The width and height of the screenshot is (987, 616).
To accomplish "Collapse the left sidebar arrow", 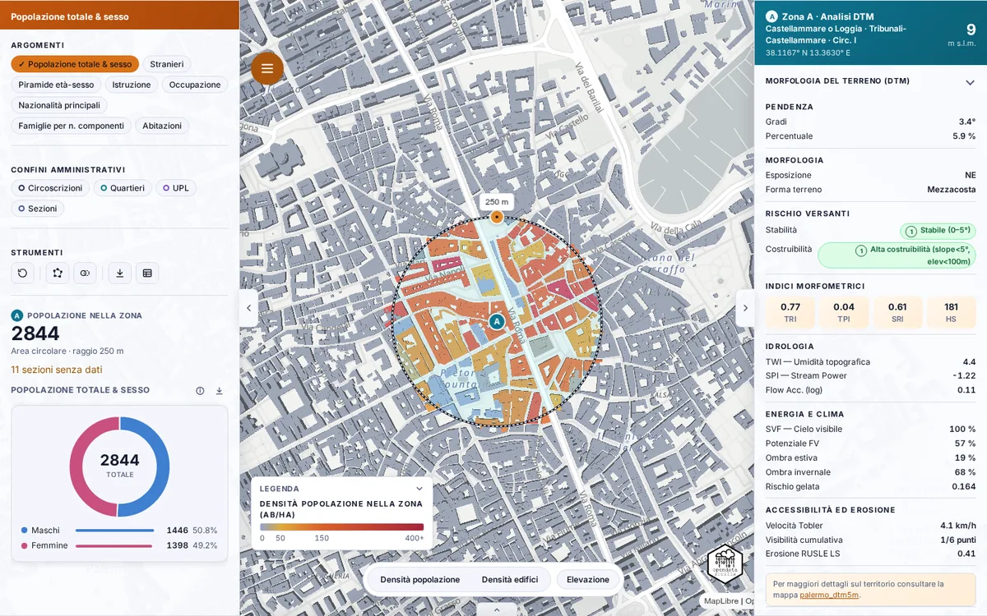I will click(x=249, y=308).
